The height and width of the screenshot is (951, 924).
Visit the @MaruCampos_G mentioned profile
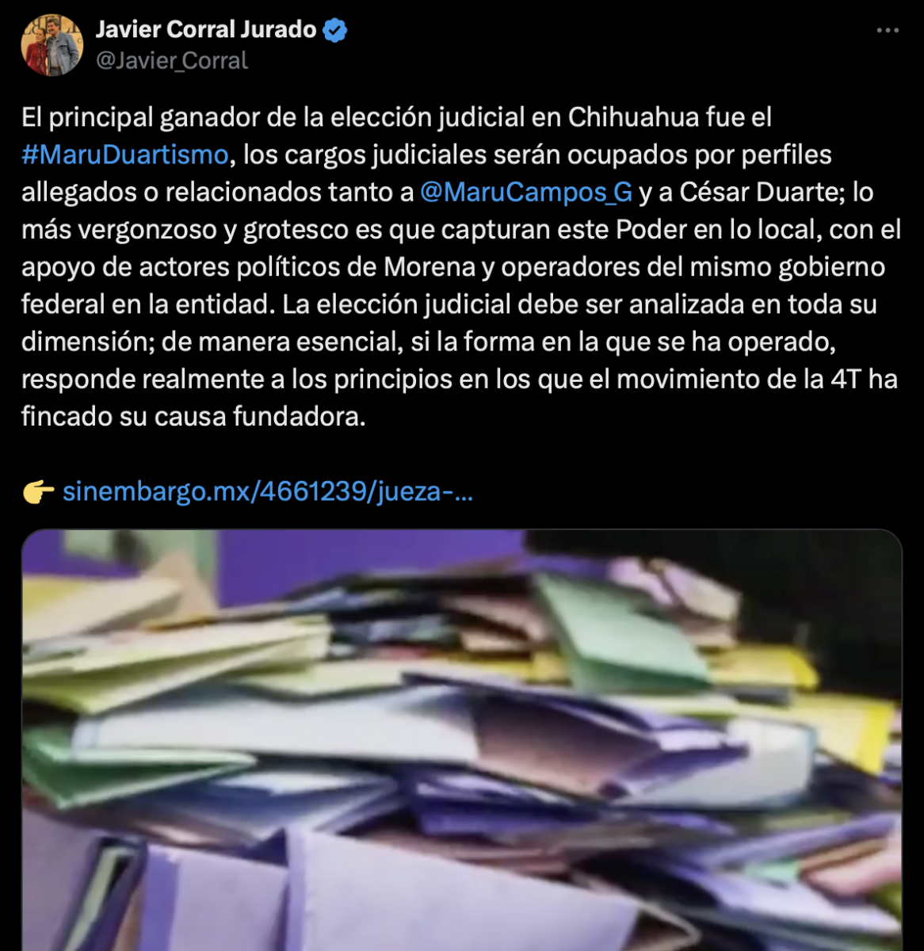click(526, 192)
